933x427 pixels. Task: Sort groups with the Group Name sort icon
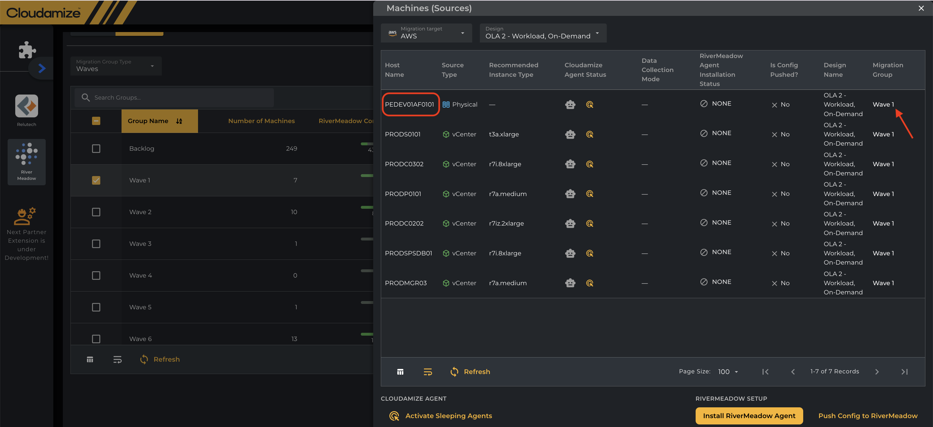point(179,121)
